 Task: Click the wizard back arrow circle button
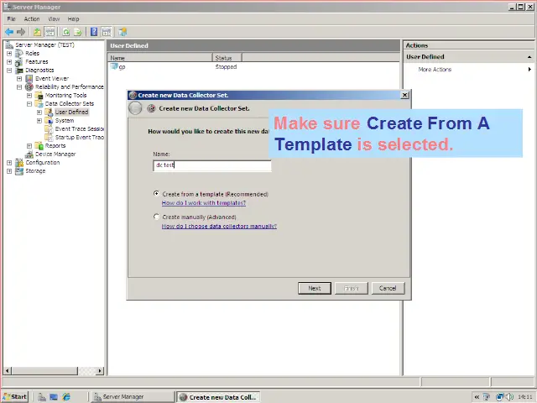[x=136, y=108]
